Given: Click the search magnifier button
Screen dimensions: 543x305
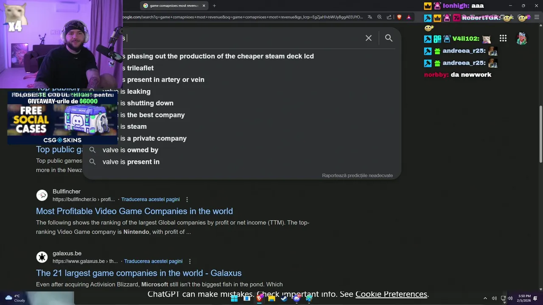Looking at the screenshot, I should [389, 38].
